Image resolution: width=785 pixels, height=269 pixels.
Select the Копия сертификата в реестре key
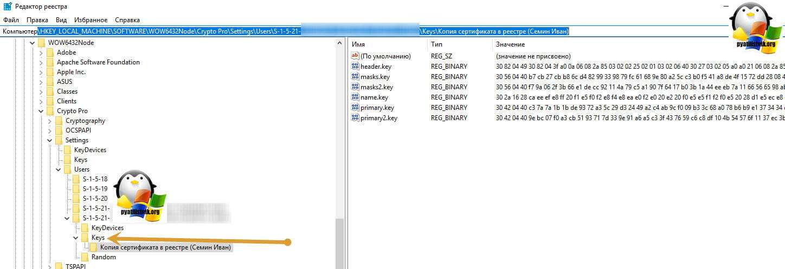click(x=166, y=247)
